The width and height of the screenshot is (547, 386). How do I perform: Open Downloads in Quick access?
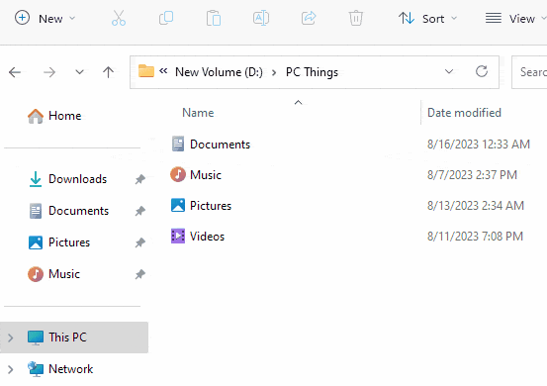(77, 179)
